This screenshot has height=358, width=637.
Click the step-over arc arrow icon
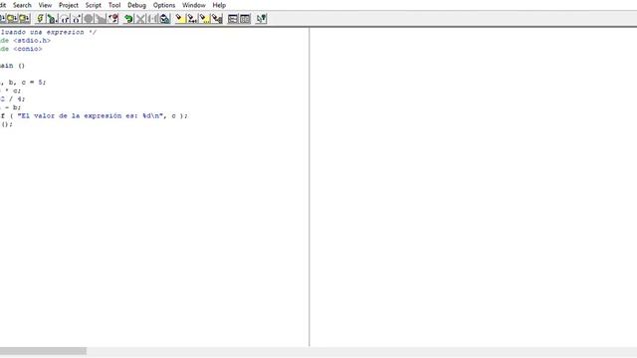(x=64, y=19)
